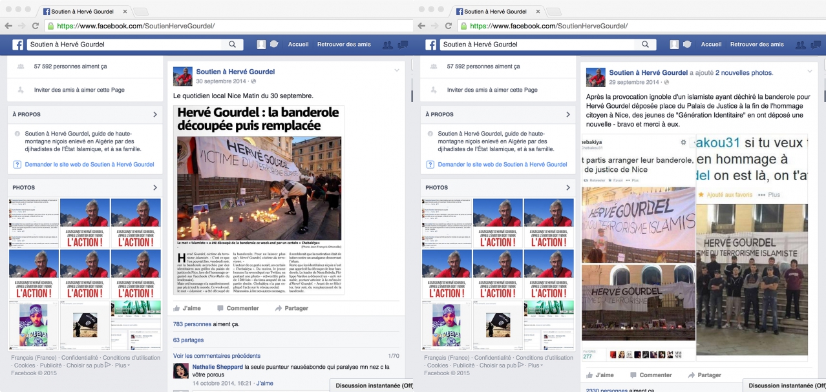
Task: Click Nathalie Sheppard's comment avatar
Action: pyautogui.click(x=181, y=371)
